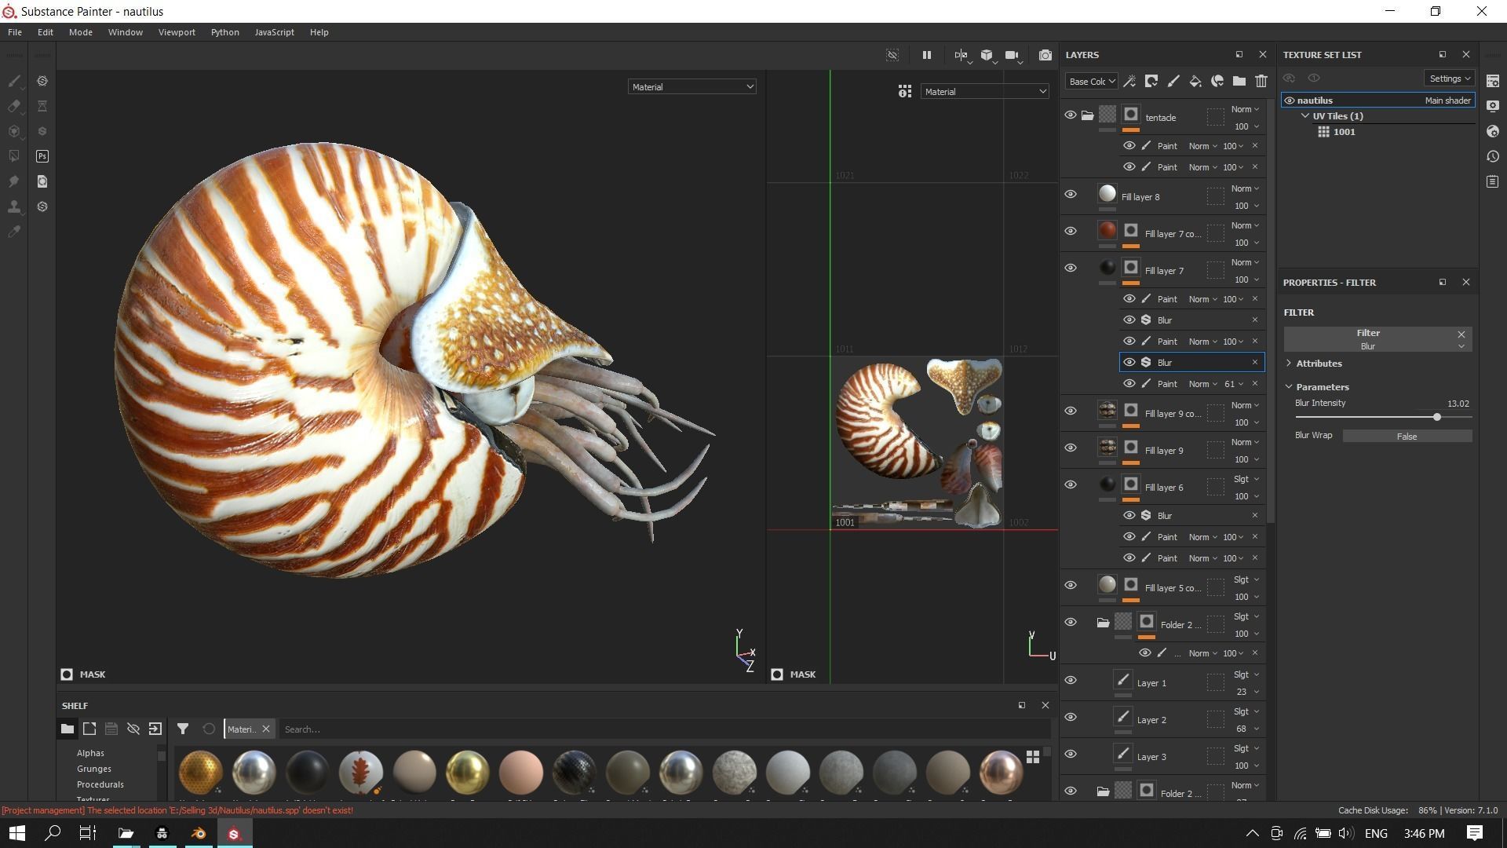Open the Main shader link
The image size is (1507, 848).
1448,101
